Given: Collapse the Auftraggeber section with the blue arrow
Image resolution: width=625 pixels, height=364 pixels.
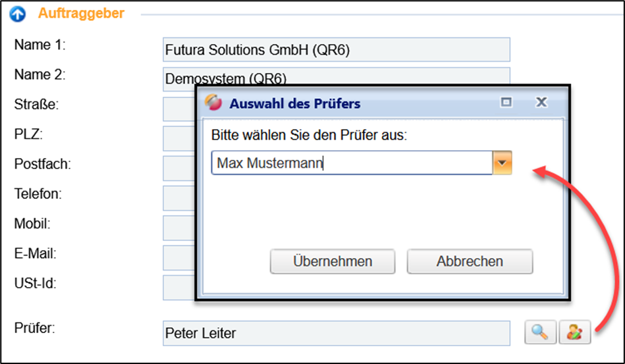Looking at the screenshot, I should point(18,14).
